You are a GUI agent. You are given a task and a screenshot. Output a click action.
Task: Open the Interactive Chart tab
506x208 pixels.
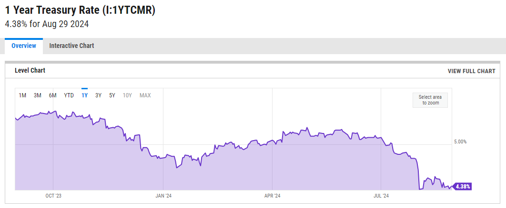tap(71, 46)
